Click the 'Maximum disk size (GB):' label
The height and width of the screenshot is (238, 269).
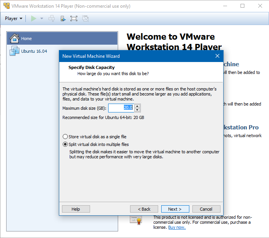point(84,108)
